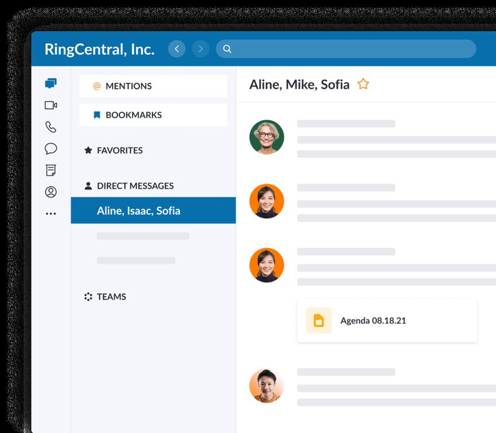This screenshot has width=496, height=433.
Task: Click inside the top search field
Action: (x=350, y=49)
